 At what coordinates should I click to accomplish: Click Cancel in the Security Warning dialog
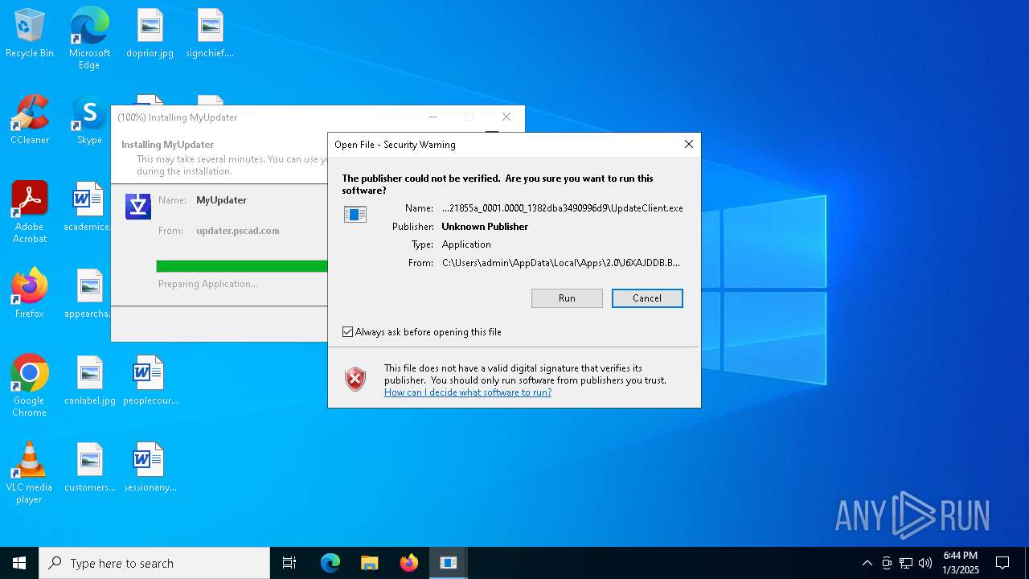pyautogui.click(x=647, y=298)
